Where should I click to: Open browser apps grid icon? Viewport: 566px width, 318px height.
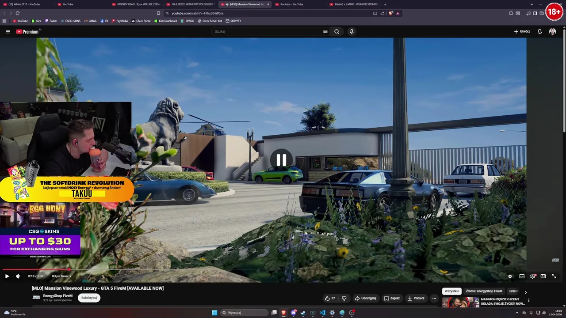tap(4, 21)
